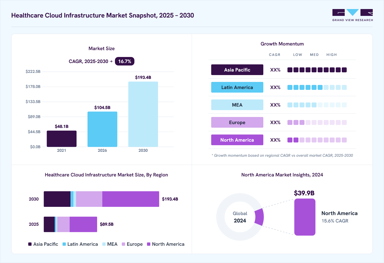The image size is (384, 263).
Task: Click the 16.7% CAGR badge
Action: point(125,61)
